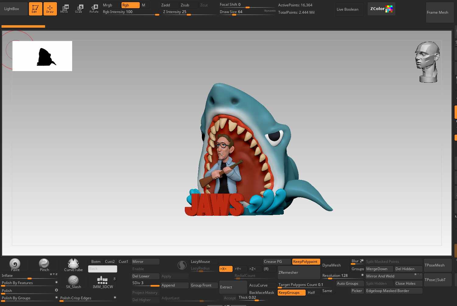This screenshot has height=306, width=457.
Task: Switch to the Move tool
Action: [x=64, y=9]
